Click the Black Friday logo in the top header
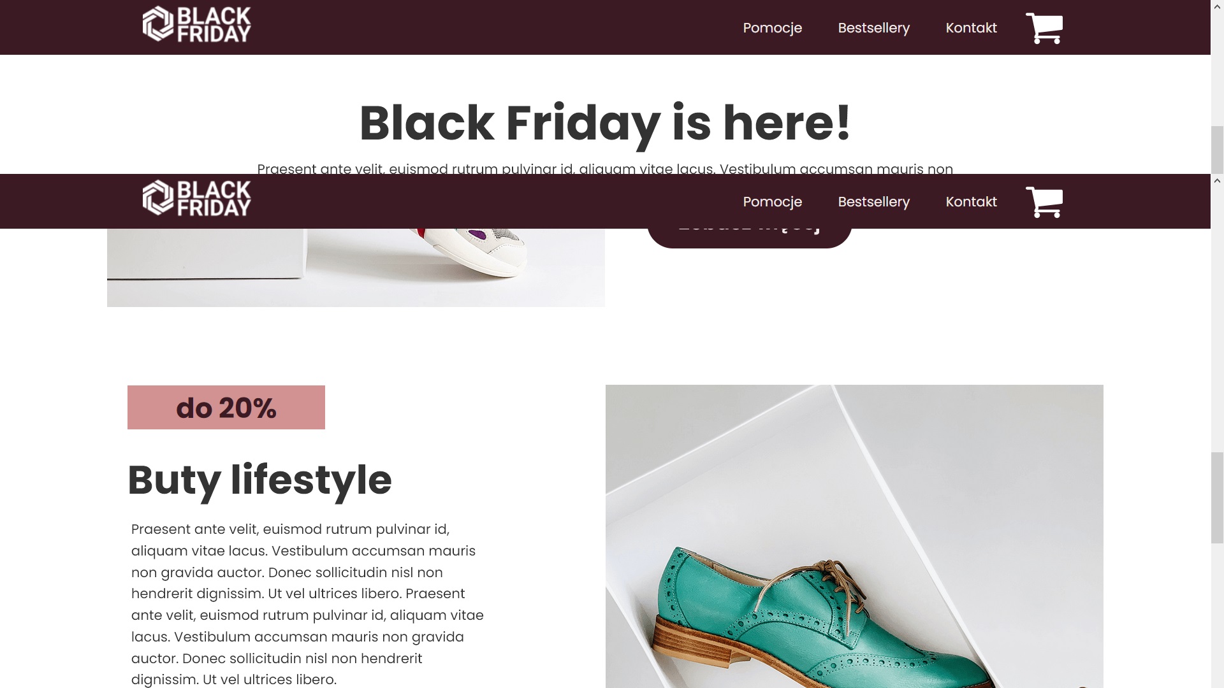 (x=196, y=24)
